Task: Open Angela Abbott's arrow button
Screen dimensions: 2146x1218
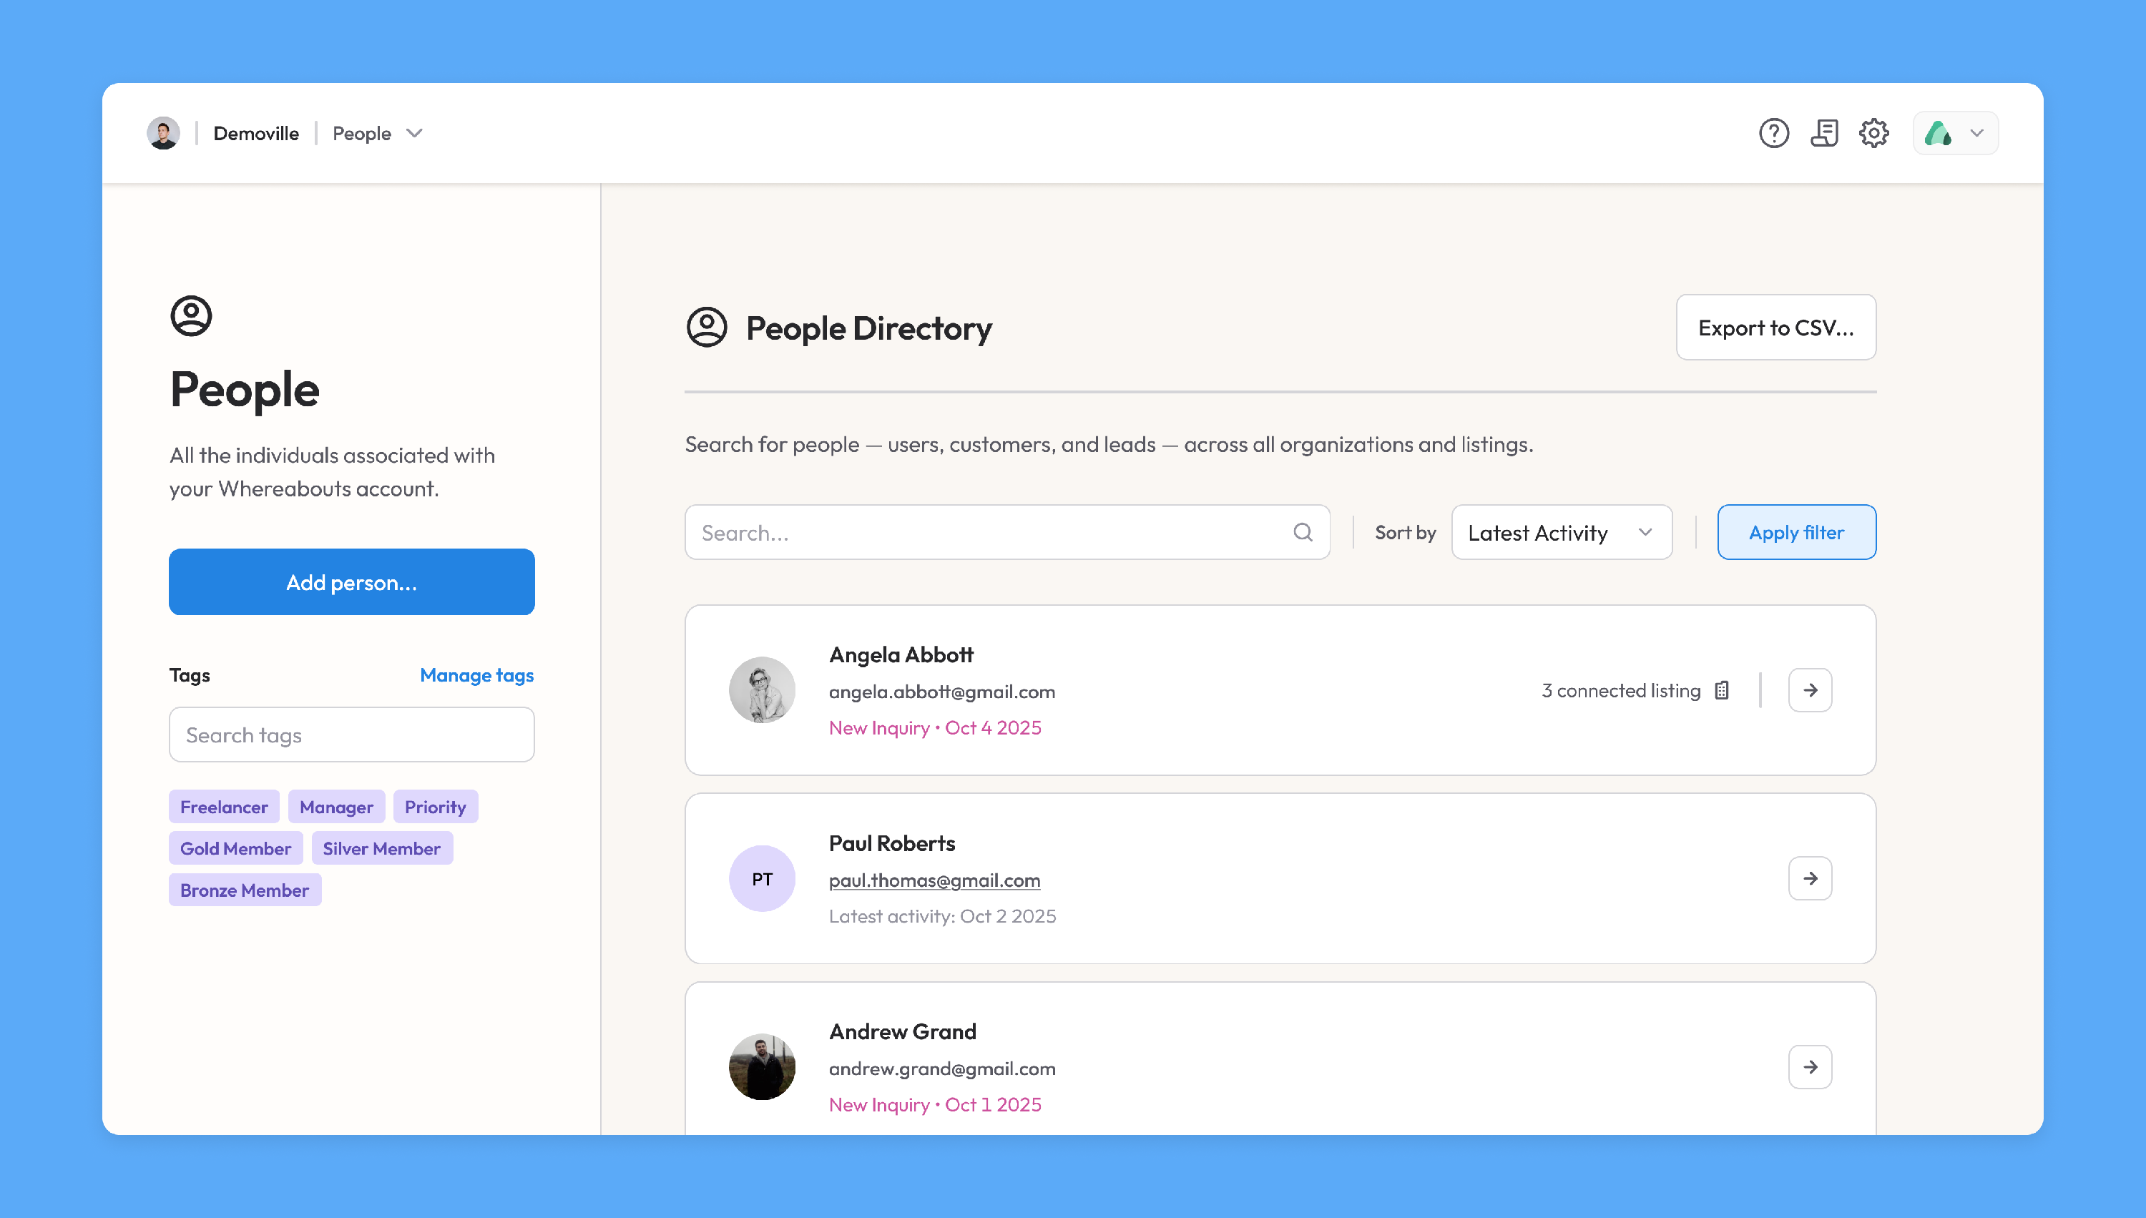Action: [1810, 690]
